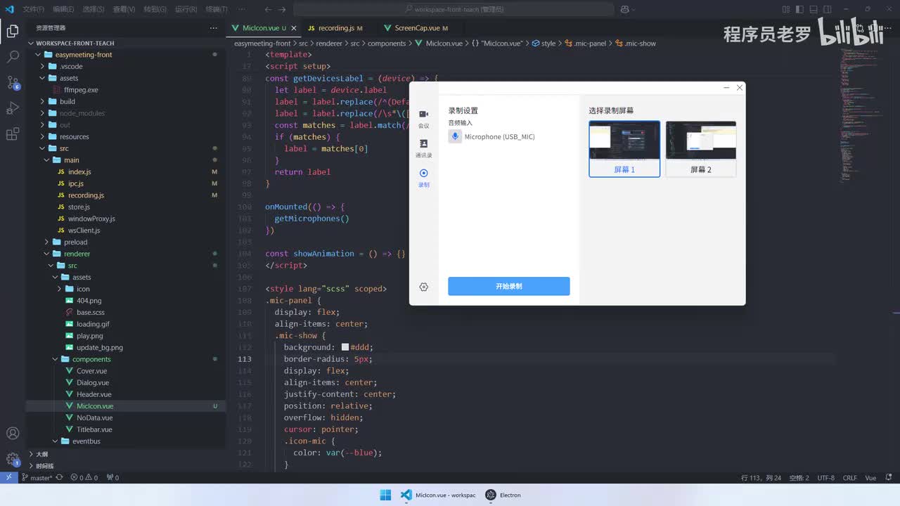Select the 屏幕 1 screen thumbnail
The height and width of the screenshot is (506, 900).
[624, 149]
